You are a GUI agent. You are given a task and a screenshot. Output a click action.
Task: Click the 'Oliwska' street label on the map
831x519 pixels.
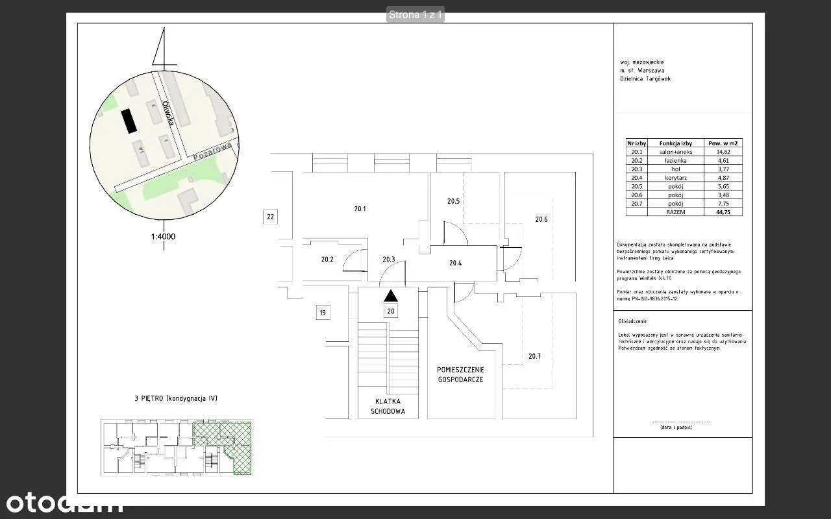tap(167, 113)
